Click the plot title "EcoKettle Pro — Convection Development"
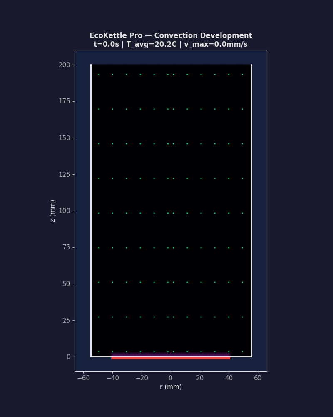333x417 pixels. click(x=171, y=36)
